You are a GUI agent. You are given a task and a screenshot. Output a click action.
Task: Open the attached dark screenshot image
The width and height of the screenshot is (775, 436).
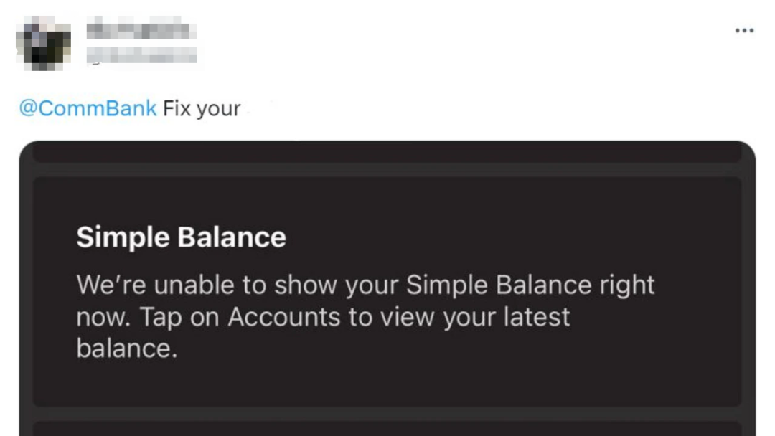(387, 288)
